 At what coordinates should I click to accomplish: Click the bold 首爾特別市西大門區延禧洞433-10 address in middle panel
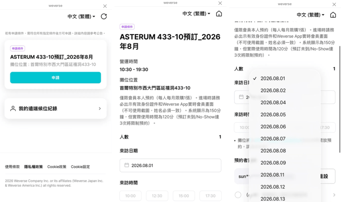155,88
